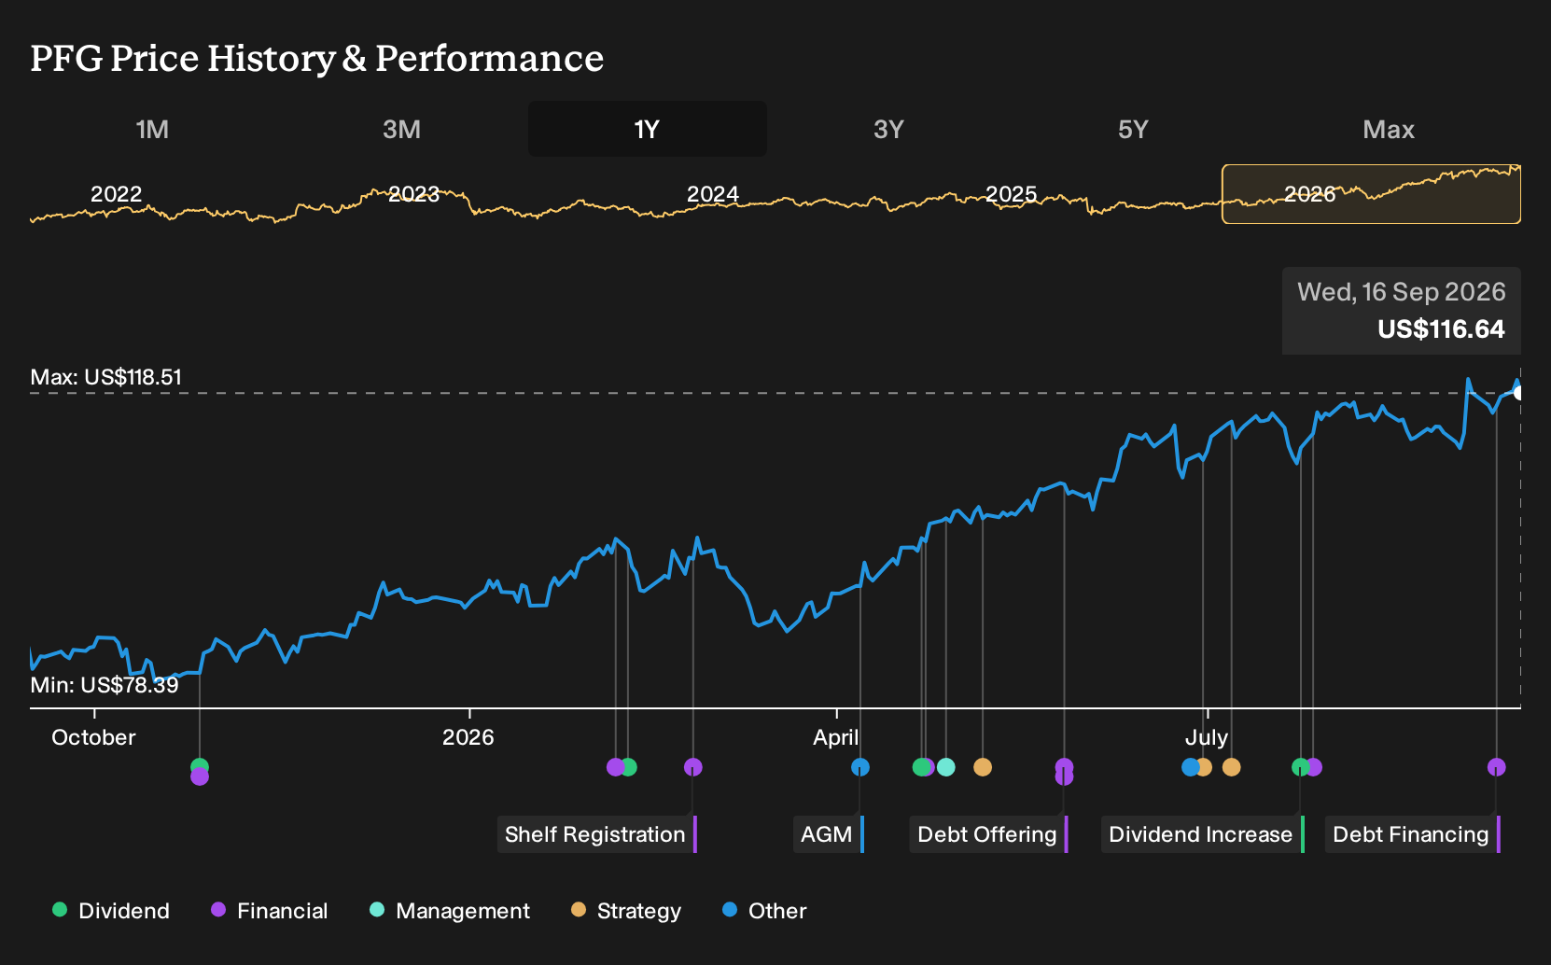This screenshot has height=965, width=1551.
Task: Select purple dot above Debt Financing label
Action: coord(1497,767)
